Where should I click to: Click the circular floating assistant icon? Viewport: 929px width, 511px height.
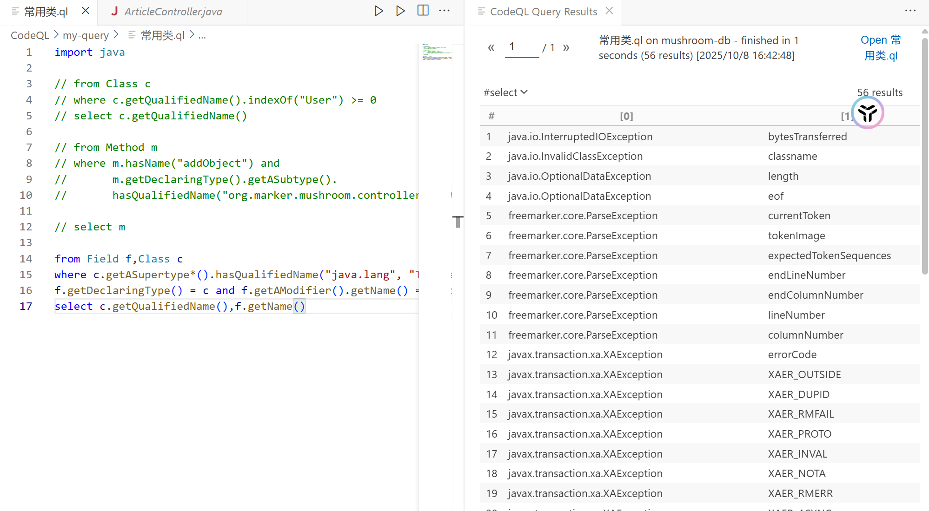[867, 113]
